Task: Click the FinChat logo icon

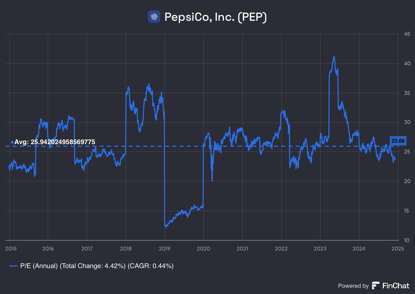Action: [x=376, y=285]
